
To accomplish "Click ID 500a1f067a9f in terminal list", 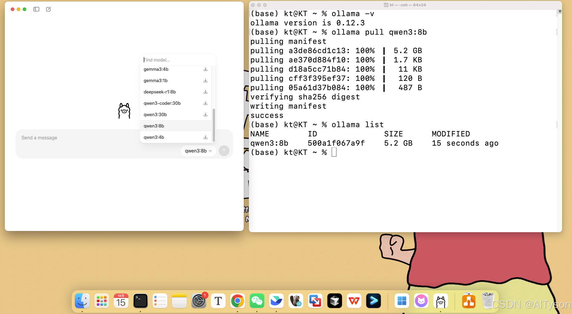I will (x=336, y=143).
